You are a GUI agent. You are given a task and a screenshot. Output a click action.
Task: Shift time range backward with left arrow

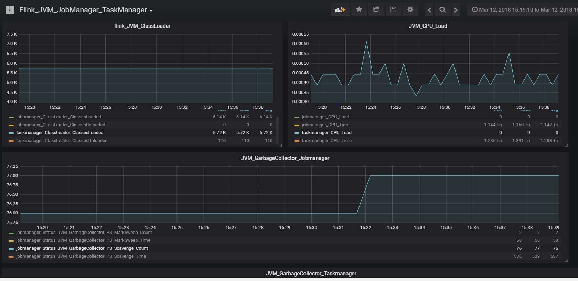coord(429,10)
